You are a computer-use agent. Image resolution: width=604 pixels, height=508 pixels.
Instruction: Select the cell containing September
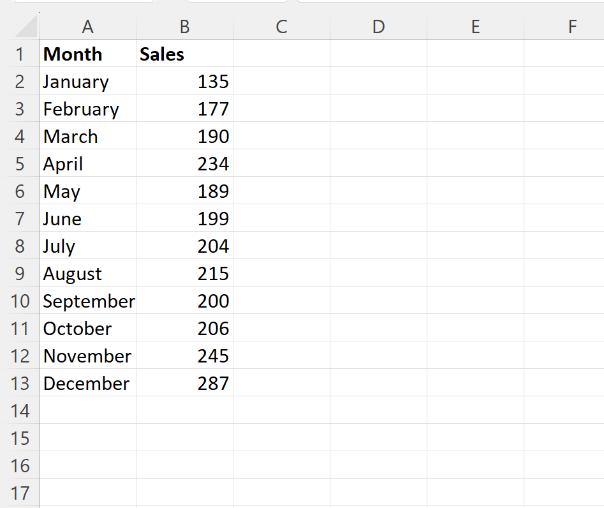[x=88, y=301]
